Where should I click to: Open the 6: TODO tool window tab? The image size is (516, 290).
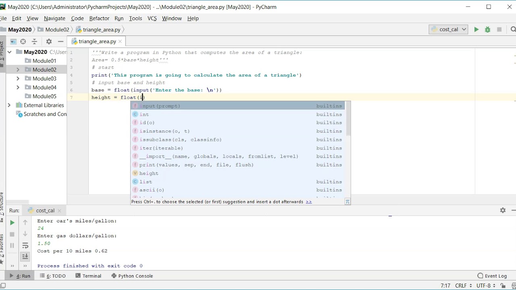tap(52, 276)
